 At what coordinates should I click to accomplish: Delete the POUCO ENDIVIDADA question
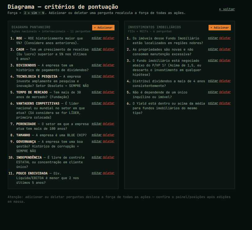(x=108, y=173)
